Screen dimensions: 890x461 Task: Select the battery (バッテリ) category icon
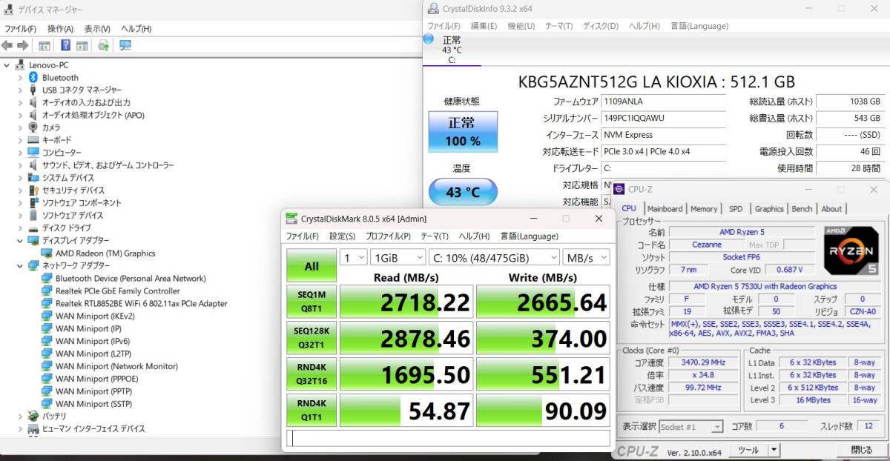pyautogui.click(x=33, y=416)
